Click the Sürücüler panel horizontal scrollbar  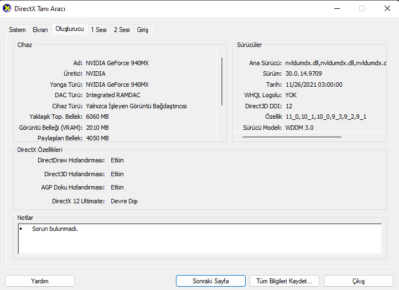(x=292, y=137)
